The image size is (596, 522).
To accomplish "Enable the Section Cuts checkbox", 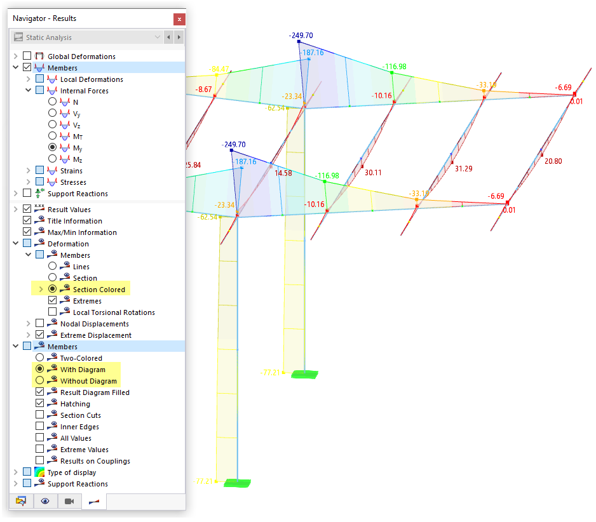I will pos(39,414).
